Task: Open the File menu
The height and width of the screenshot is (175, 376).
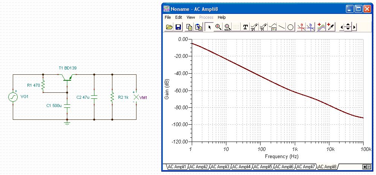Action: [x=168, y=17]
